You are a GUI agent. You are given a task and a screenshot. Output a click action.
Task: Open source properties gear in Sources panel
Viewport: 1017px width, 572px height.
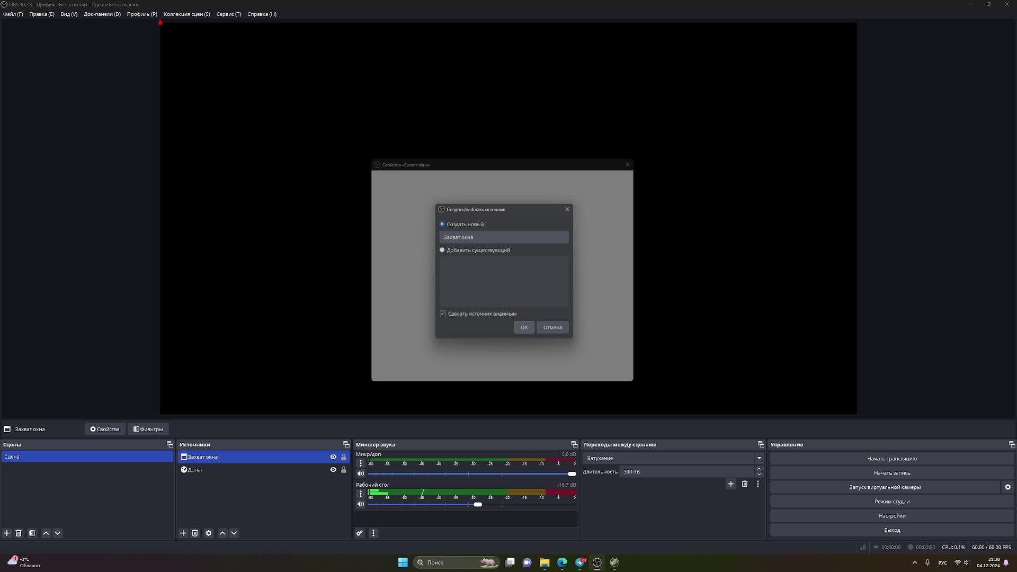point(209,533)
